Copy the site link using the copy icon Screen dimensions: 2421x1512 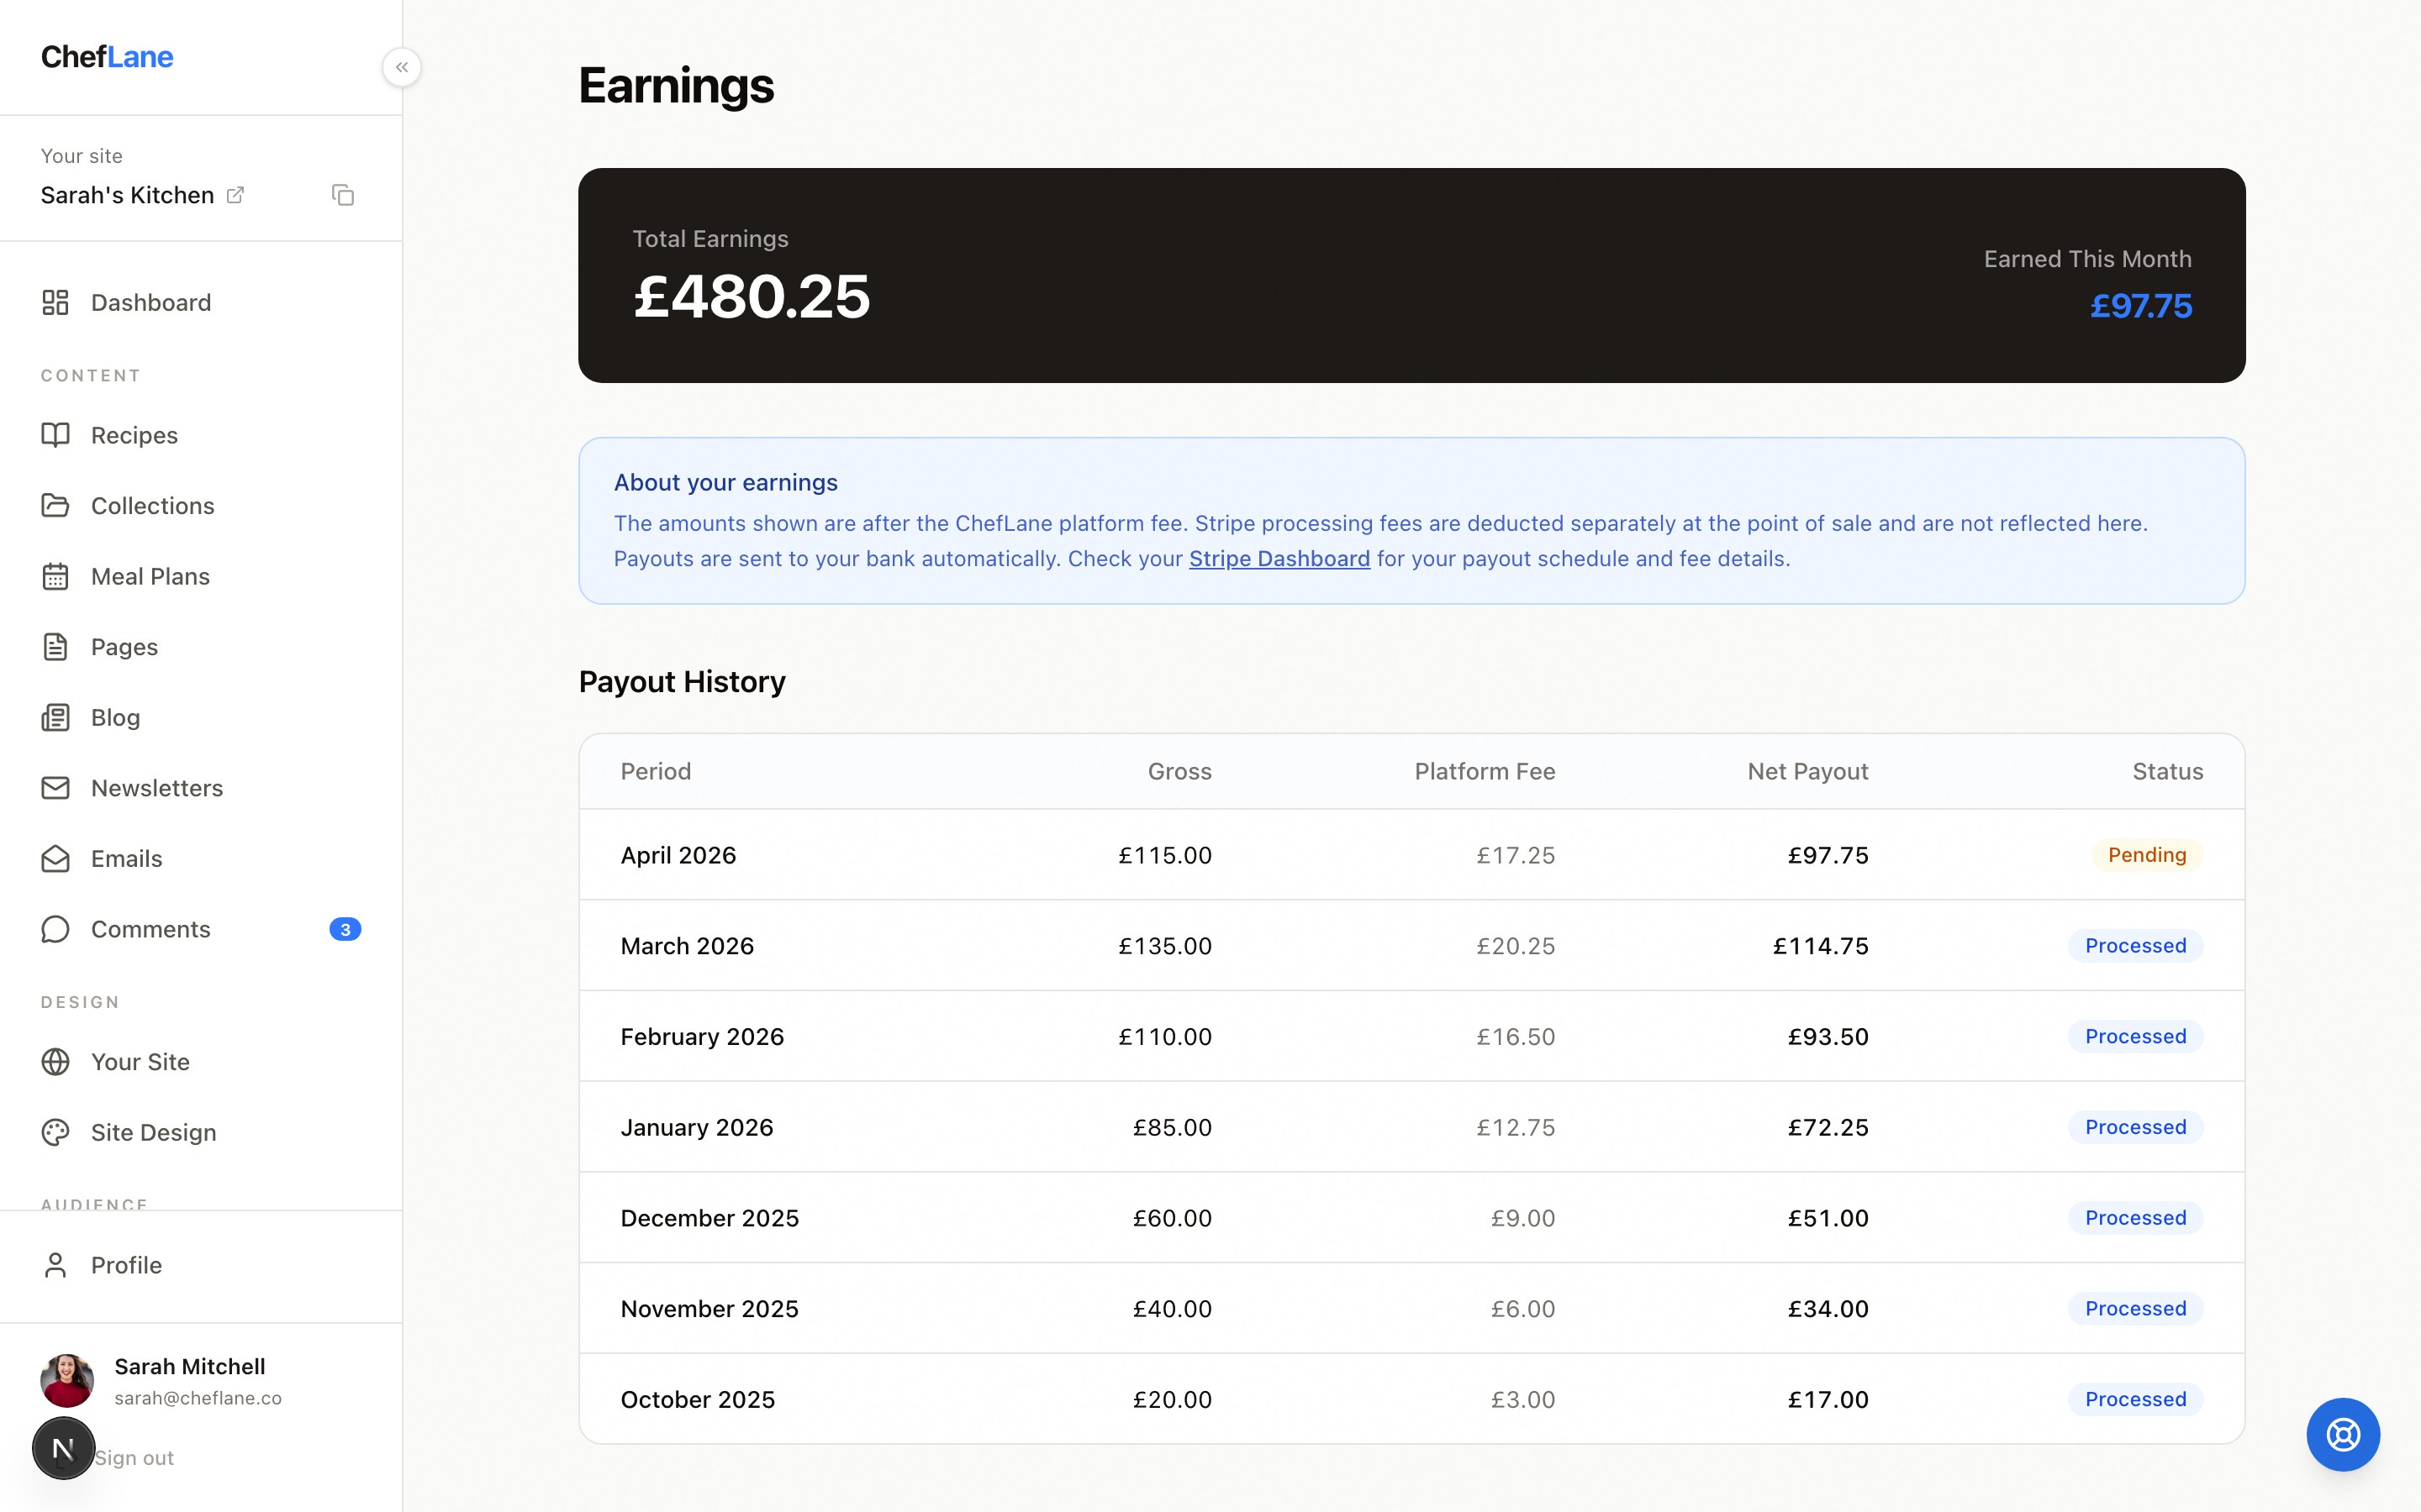point(343,195)
